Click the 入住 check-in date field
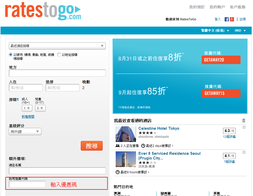The height and width of the screenshot is (196, 253). pyautogui.click(x=26, y=88)
